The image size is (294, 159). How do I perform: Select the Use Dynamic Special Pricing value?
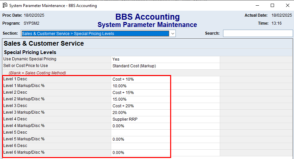coord(165,59)
